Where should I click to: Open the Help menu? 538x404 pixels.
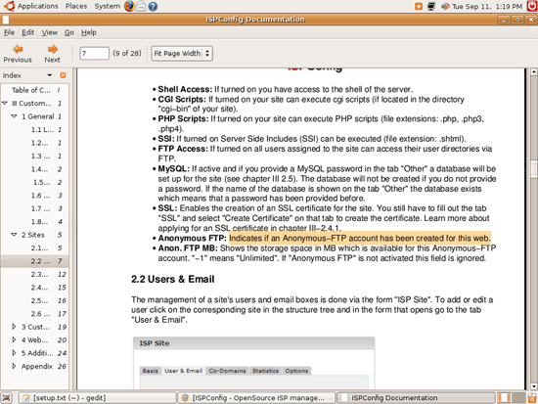(88, 32)
